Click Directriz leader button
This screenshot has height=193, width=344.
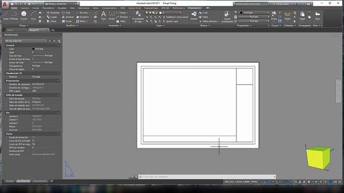[x=123, y=17]
